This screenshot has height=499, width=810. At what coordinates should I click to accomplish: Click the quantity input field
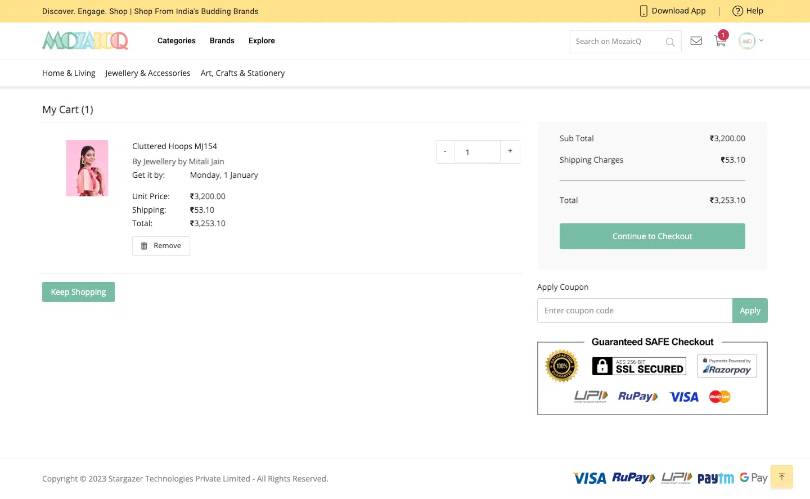[477, 152]
